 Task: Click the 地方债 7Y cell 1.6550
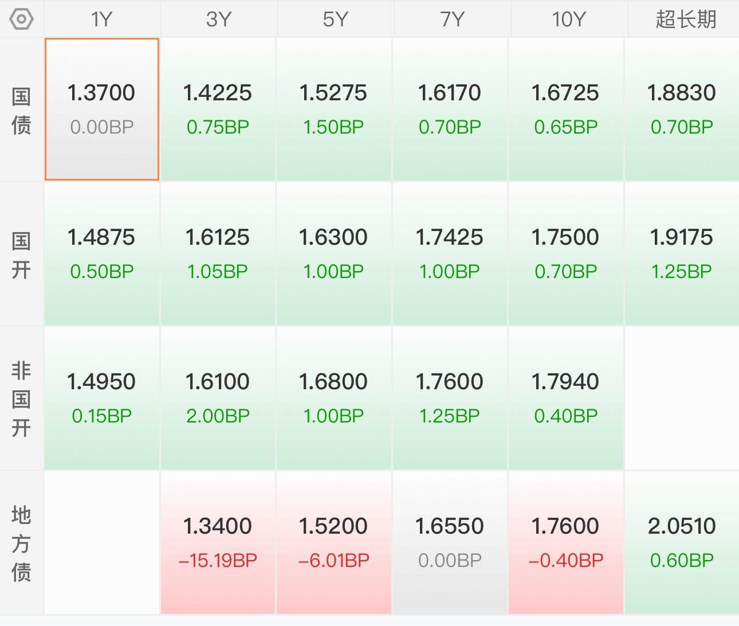[450, 543]
